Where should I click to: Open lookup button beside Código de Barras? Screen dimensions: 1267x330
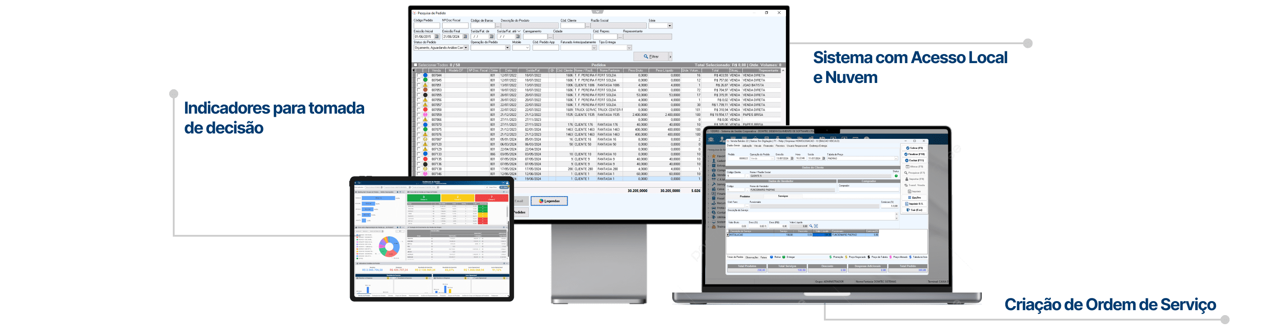[x=498, y=26]
